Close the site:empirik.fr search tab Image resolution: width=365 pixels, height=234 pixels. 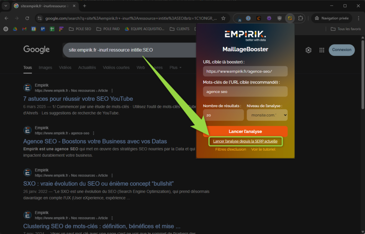tap(74, 6)
